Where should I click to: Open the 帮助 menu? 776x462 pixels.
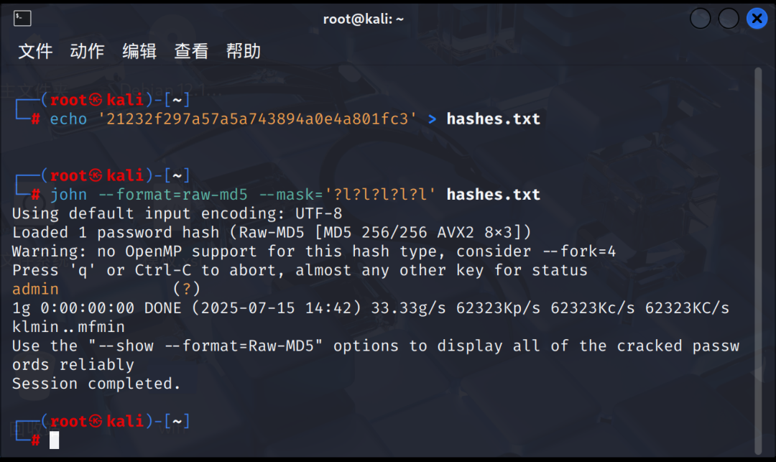coord(244,51)
